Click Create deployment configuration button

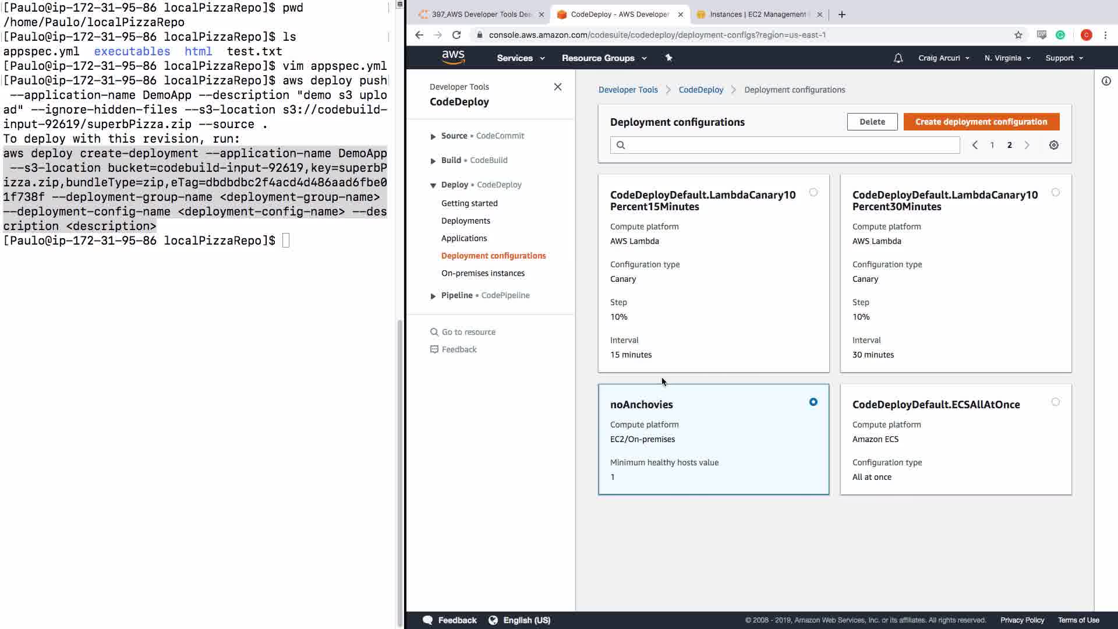pos(981,122)
